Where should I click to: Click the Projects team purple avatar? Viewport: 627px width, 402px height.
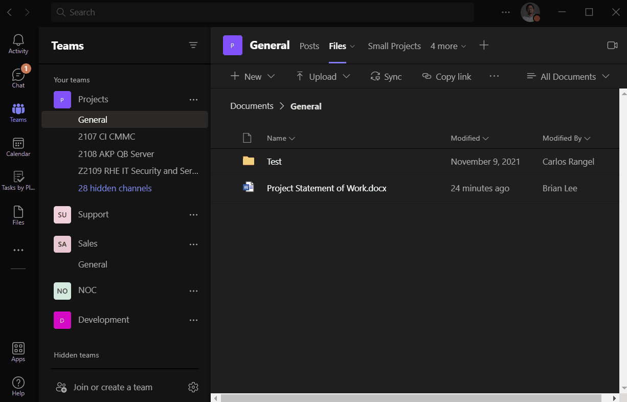pos(62,100)
